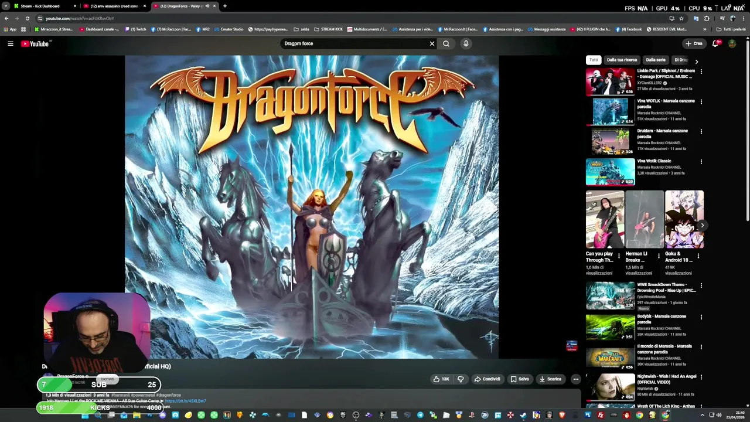Open options for Viva Wotlk Classic video

coord(701,161)
